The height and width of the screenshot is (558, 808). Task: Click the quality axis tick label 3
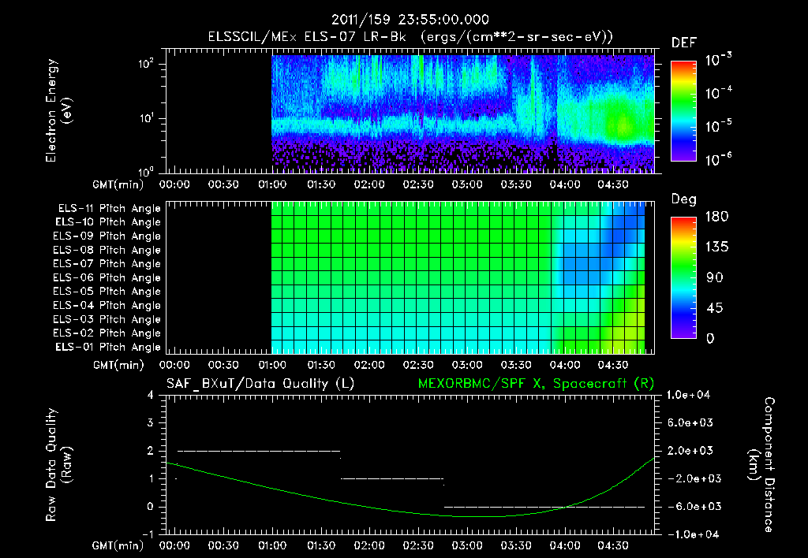pyautogui.click(x=150, y=422)
